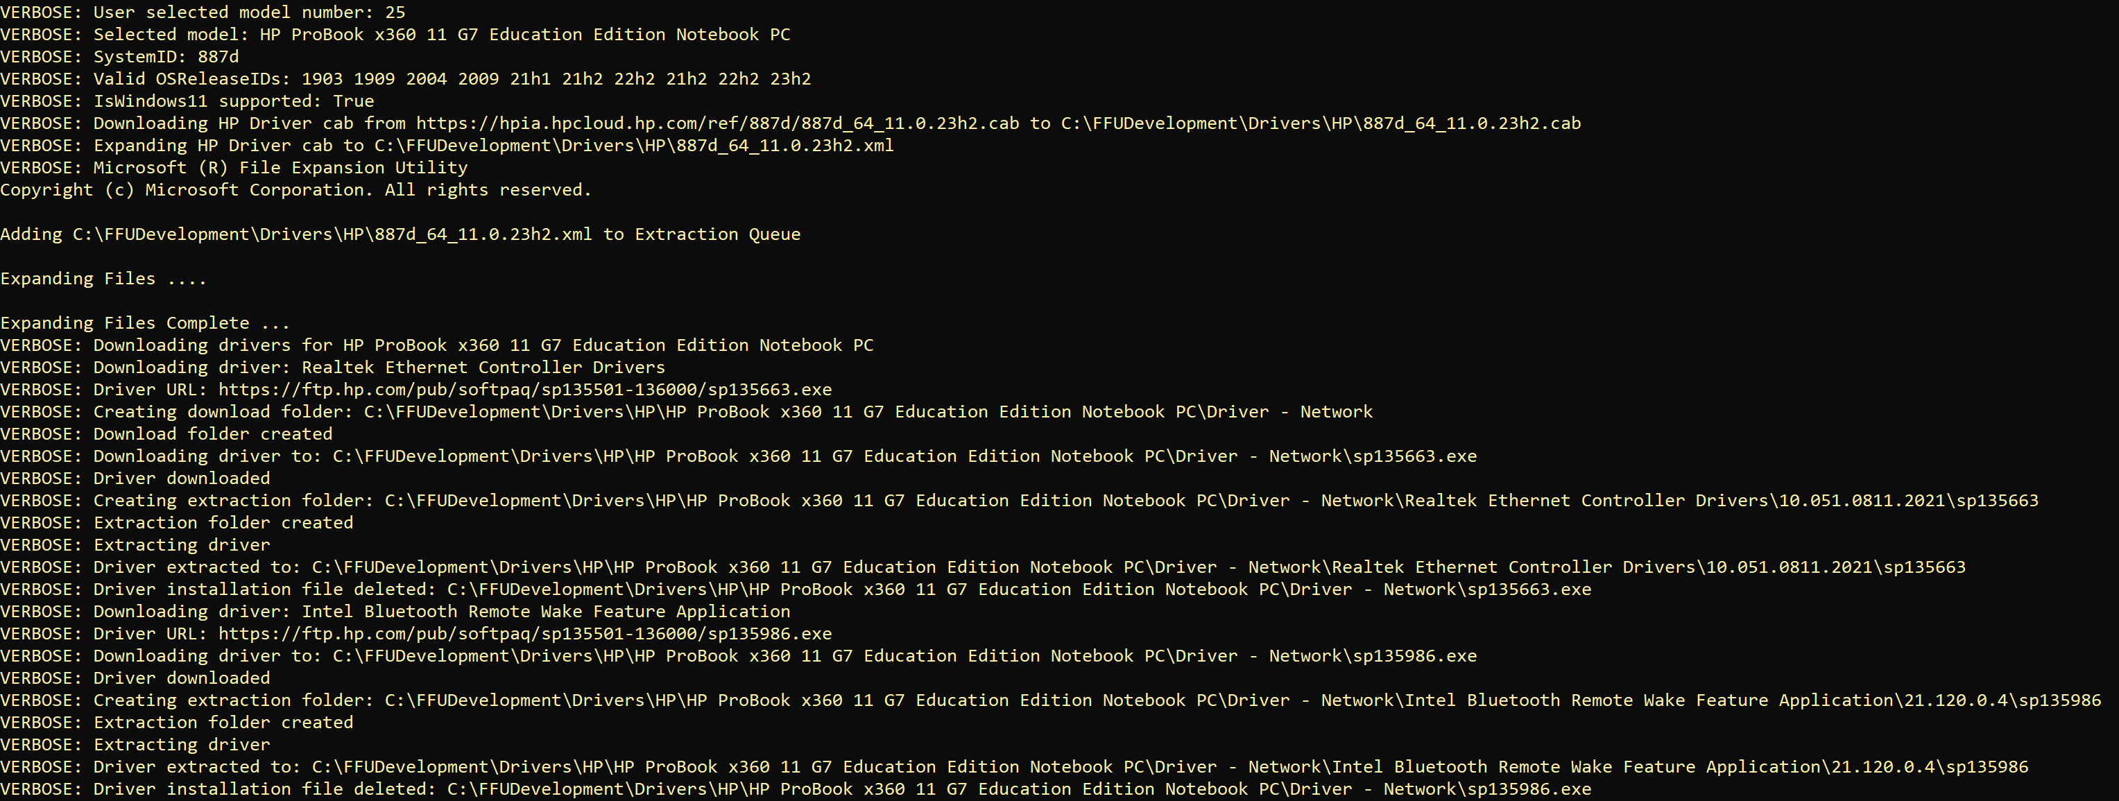The width and height of the screenshot is (2119, 801).
Task: Click the 'Expanding Files ....' line
Action: point(103,279)
